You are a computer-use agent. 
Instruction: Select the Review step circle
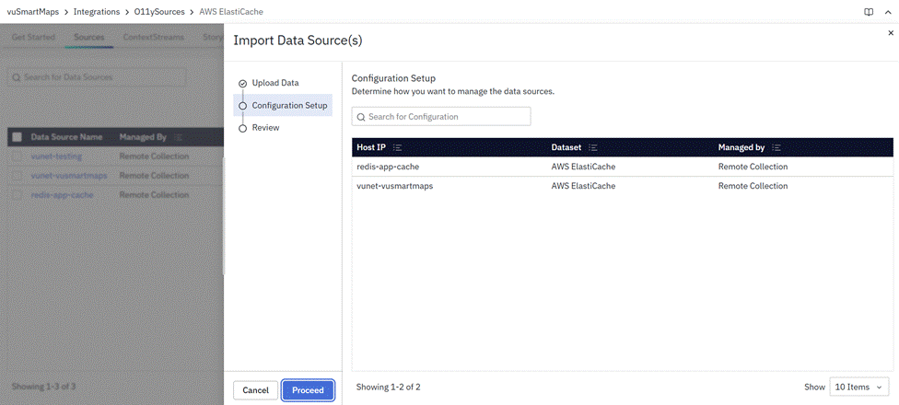pyautogui.click(x=242, y=128)
